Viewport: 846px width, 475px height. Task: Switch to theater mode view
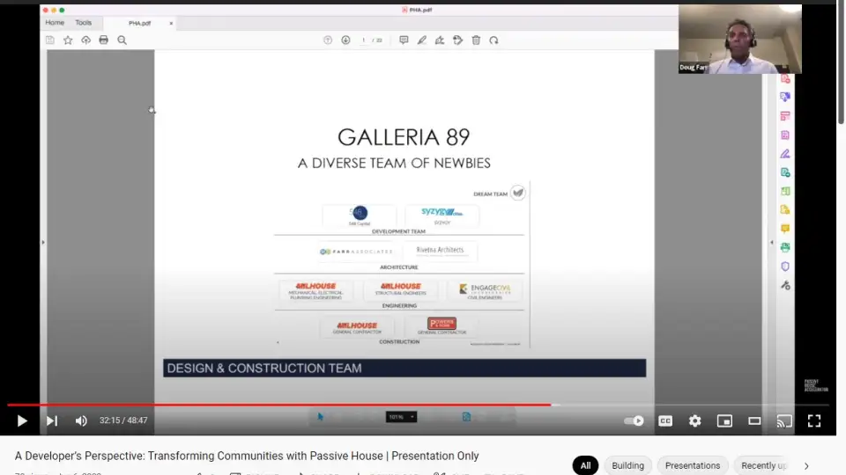[x=754, y=421]
